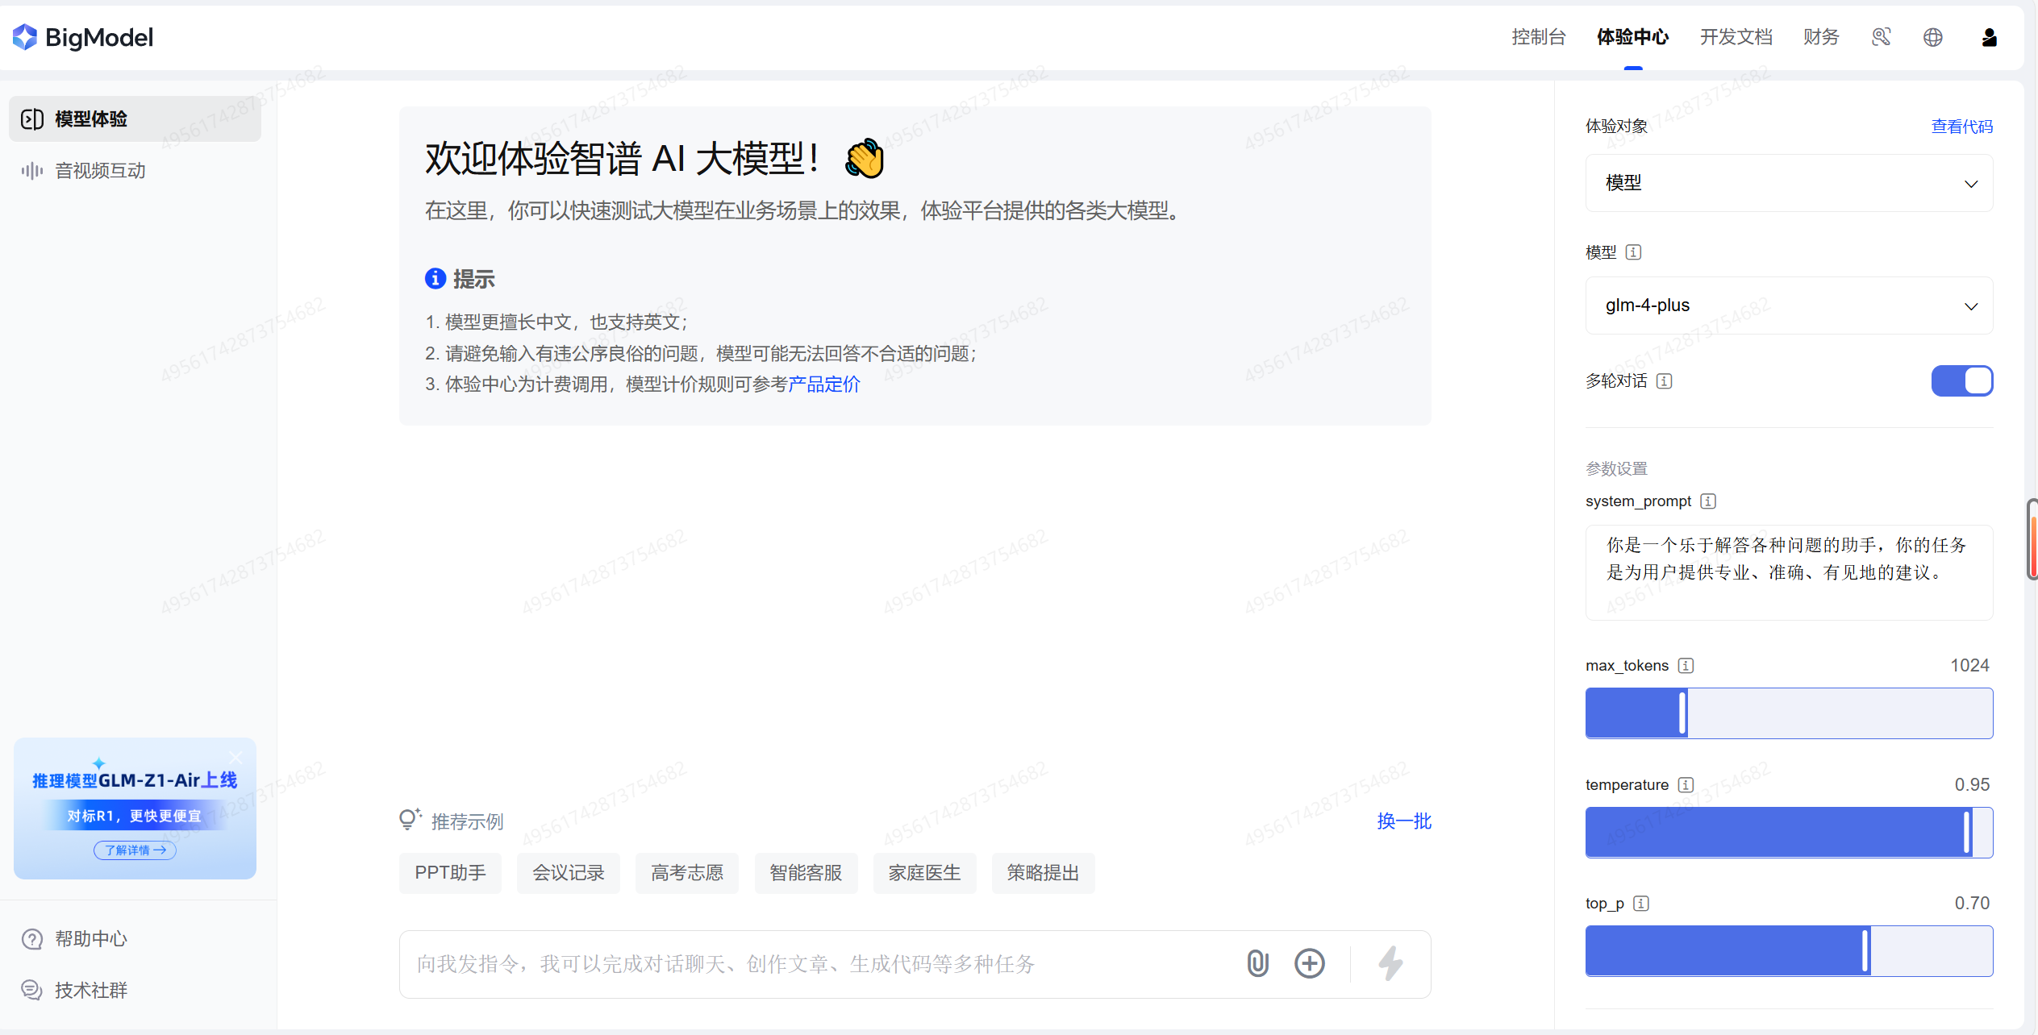Select 音视频互动 in the sidebar
Screen dimensions: 2038x1035
click(x=100, y=171)
